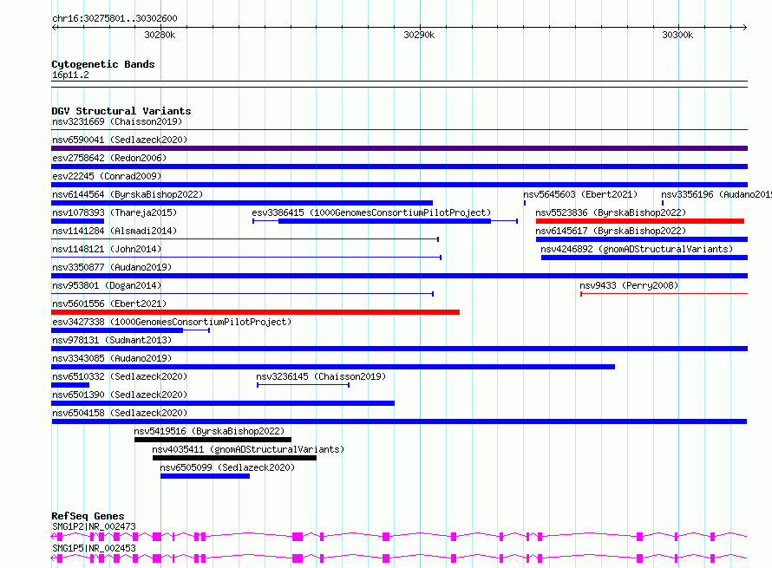Click the 30290k ruler tick label

pyautogui.click(x=419, y=35)
